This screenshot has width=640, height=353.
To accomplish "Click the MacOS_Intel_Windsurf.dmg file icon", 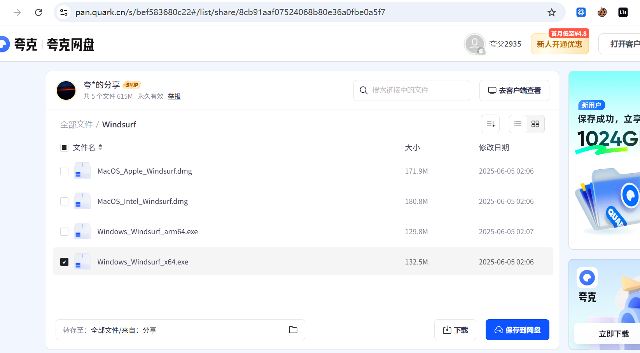I will (x=82, y=201).
